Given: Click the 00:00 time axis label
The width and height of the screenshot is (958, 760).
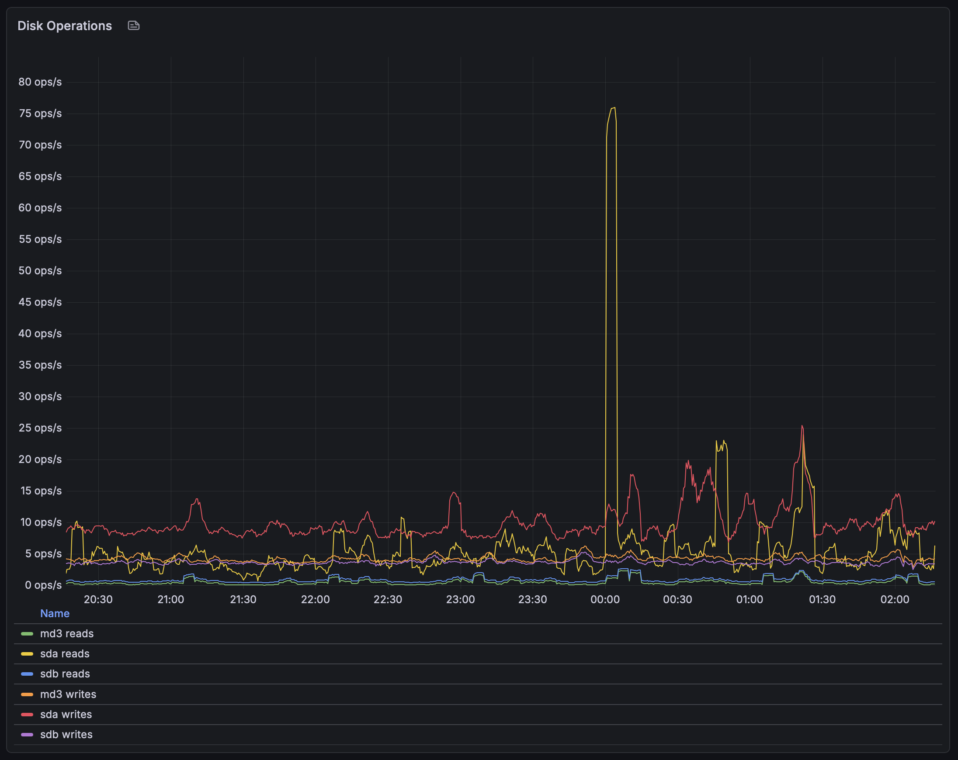Looking at the screenshot, I should click(x=605, y=600).
